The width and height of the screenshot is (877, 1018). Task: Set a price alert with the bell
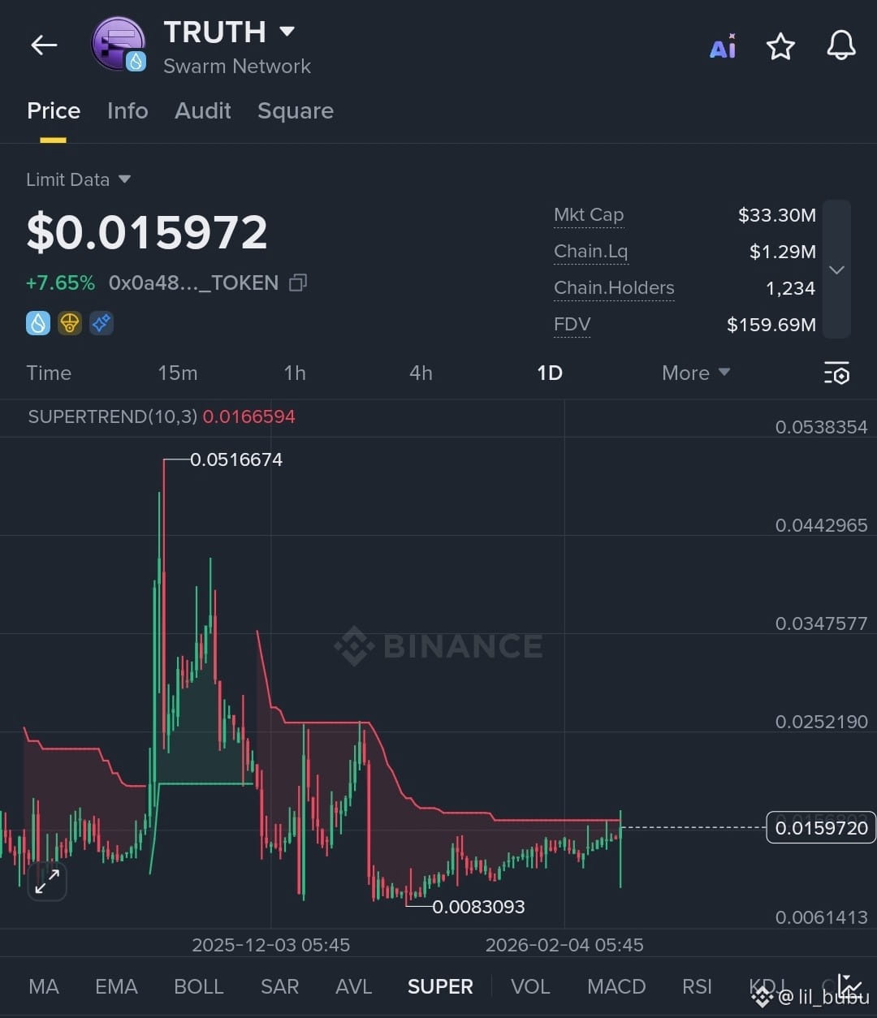[841, 45]
